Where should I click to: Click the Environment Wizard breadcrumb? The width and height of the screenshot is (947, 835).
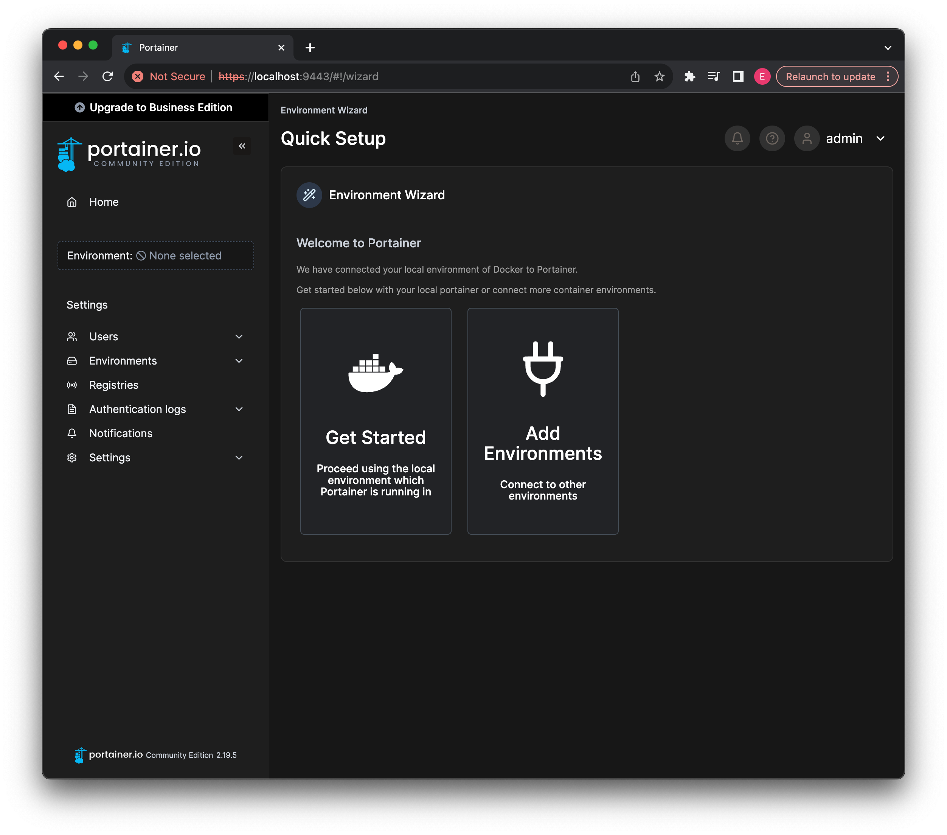coord(324,110)
